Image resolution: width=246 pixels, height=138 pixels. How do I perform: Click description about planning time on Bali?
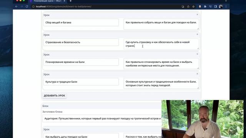[161, 64]
